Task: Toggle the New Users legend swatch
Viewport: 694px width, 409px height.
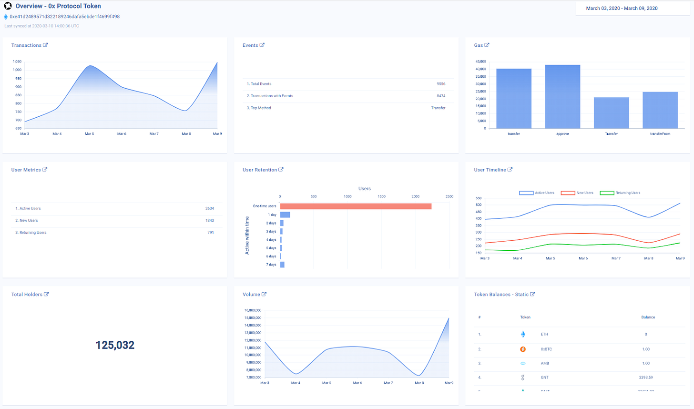Action: pyautogui.click(x=568, y=193)
